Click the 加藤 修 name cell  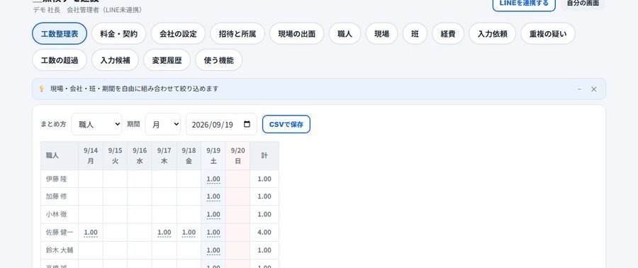[60, 197]
